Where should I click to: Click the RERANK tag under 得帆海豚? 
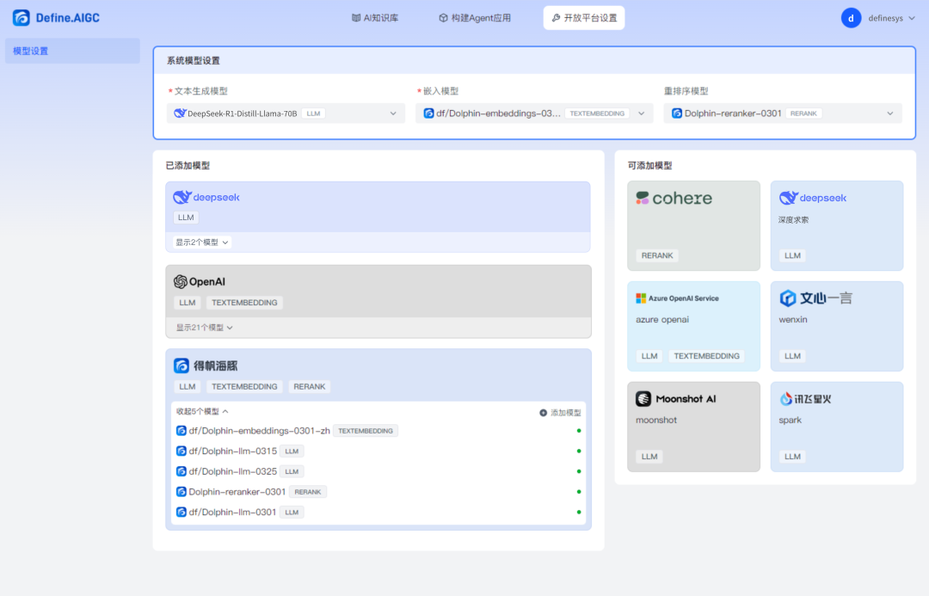310,386
